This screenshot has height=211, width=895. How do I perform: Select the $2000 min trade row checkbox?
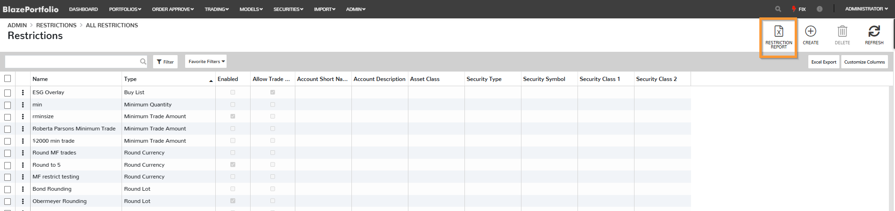pos(8,141)
